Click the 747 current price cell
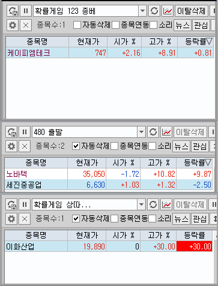 (x=88, y=53)
